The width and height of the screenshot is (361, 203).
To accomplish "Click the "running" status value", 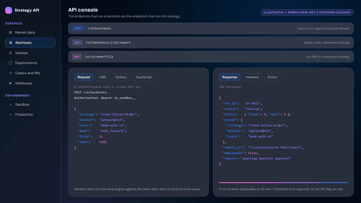I will pyautogui.click(x=252, y=109).
